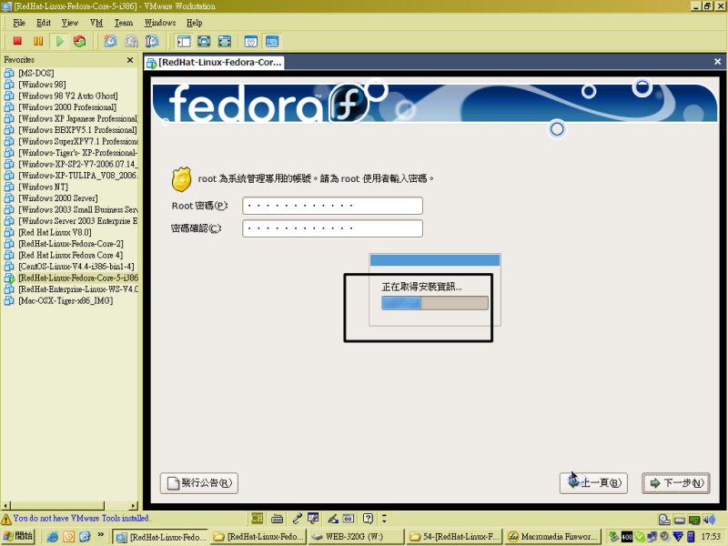The width and height of the screenshot is (728, 546).
Task: Click 54-[RedHat-Linux-F... folder taskbar button
Action: [454, 537]
